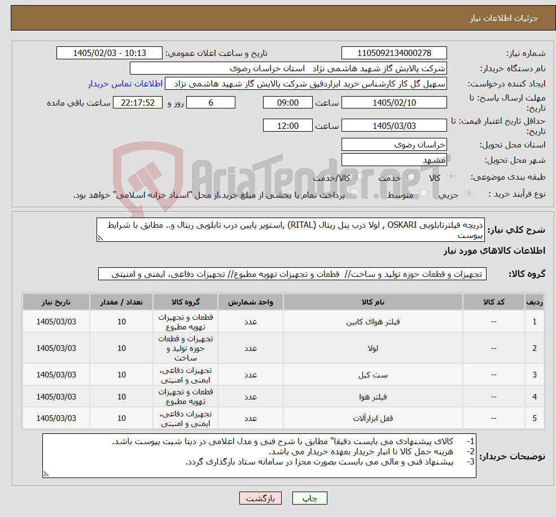Viewport: 556px width, 517px height.
Task: Click the goods group field
Action: 292,274
